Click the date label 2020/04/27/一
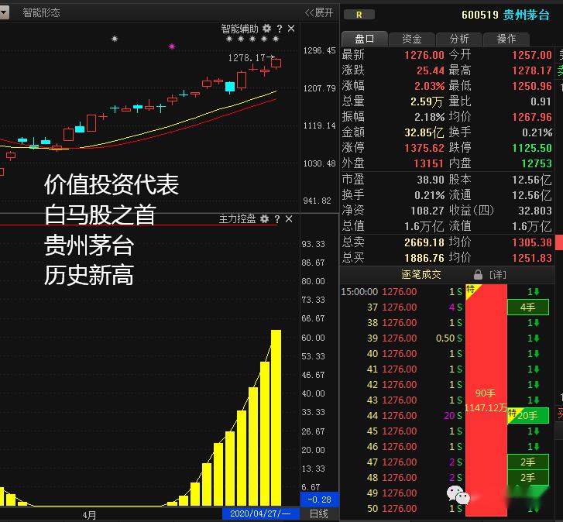This screenshot has width=563, height=522. pos(260,513)
